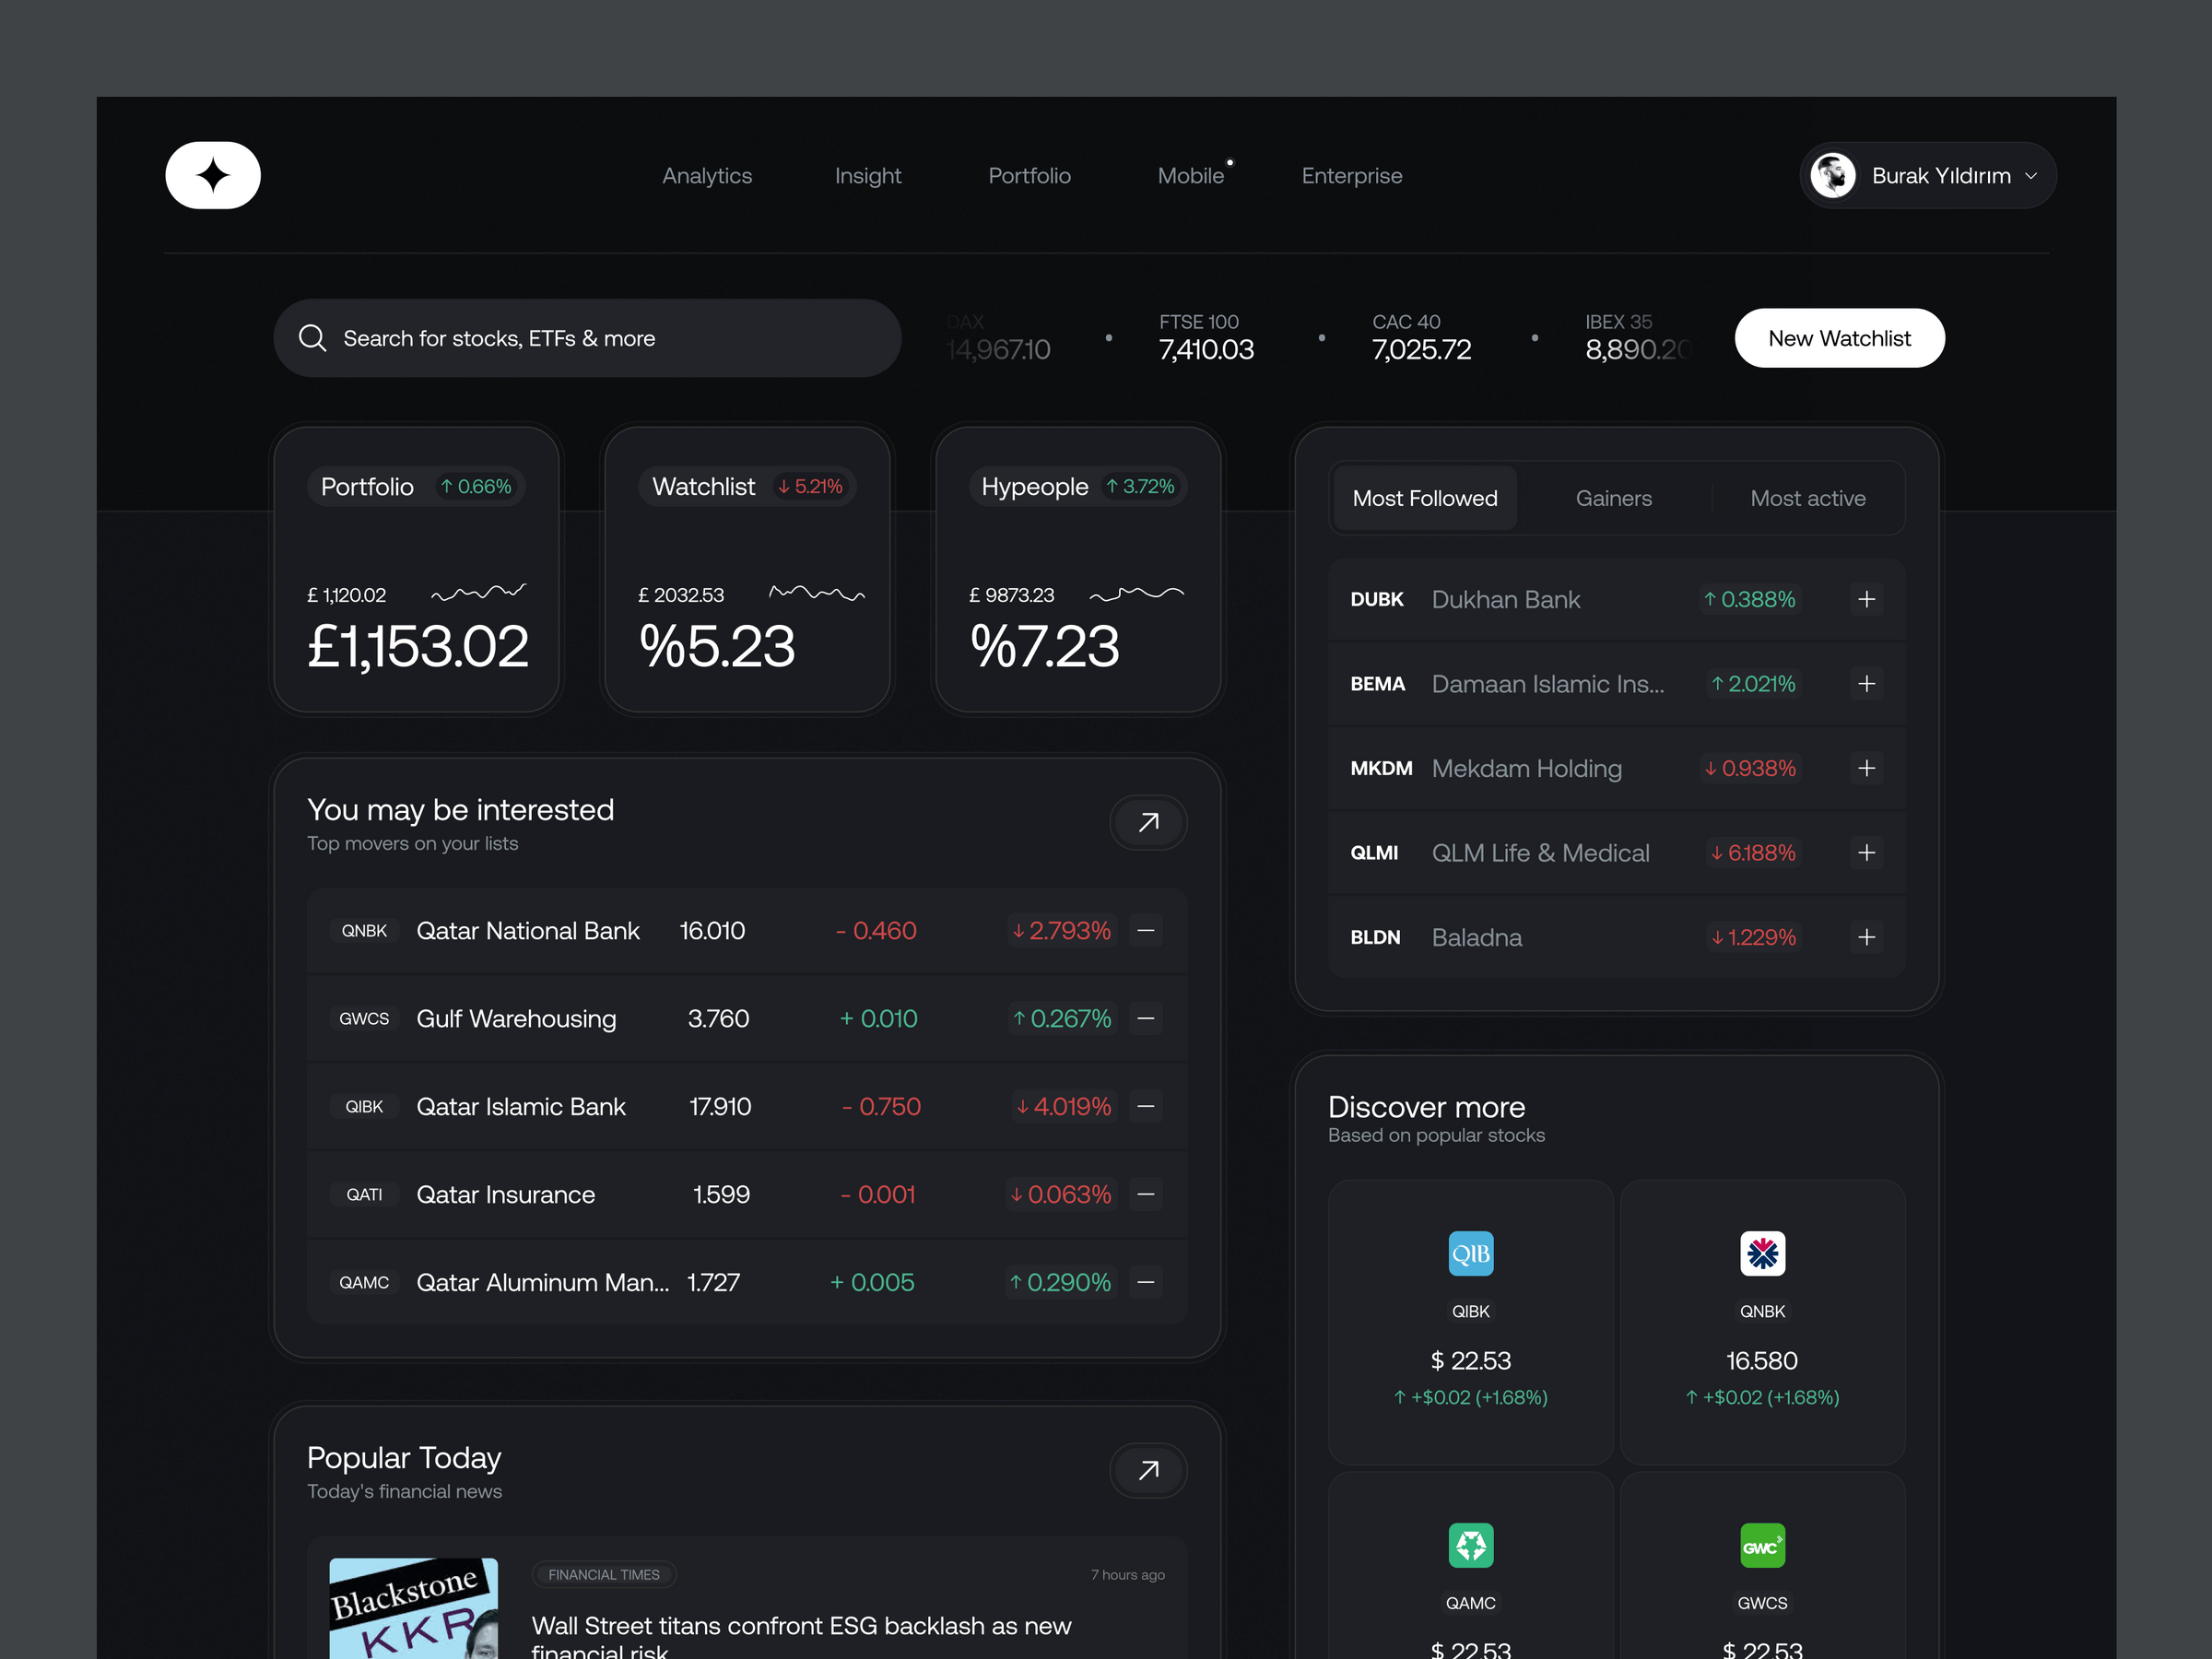This screenshot has height=1659, width=2212.
Task: Click the QLMI QLM Life add icon
Action: [1864, 853]
